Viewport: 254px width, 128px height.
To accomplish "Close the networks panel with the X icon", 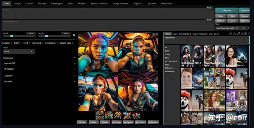I will point(249,34).
